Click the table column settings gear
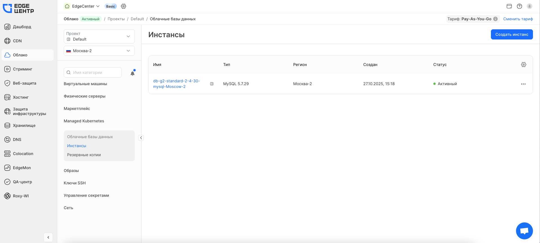Screen dimensions: 540x243 523,65
